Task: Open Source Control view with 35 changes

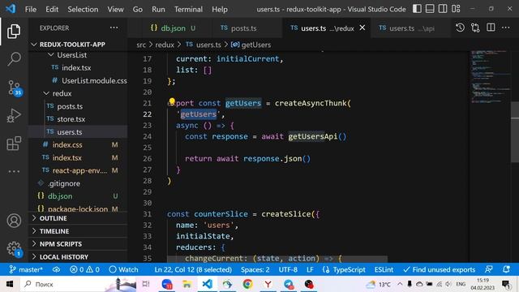Action: tap(15, 88)
